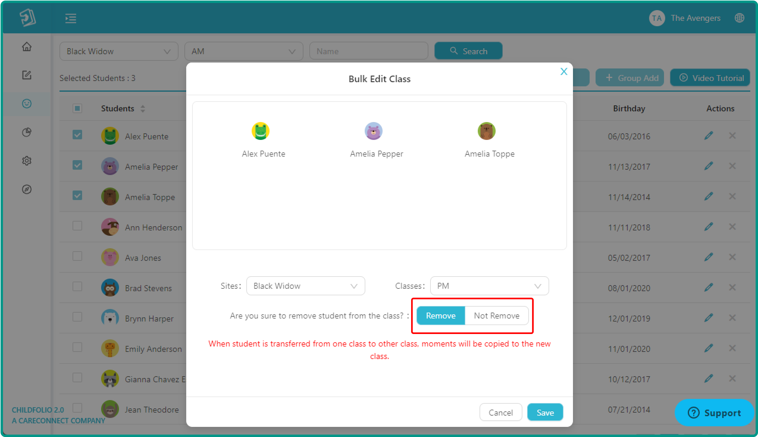This screenshot has width=758, height=437.
Task: Click Gianna Chavez's avatar in list
Action: [x=110, y=378]
